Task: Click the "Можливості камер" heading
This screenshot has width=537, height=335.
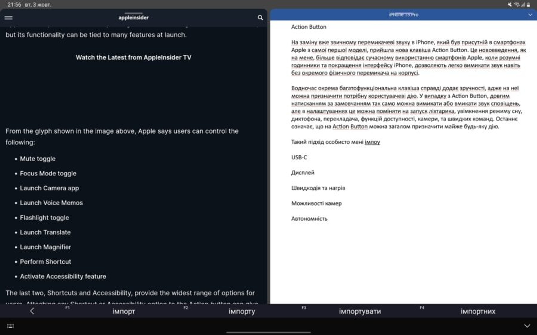Action: coord(316,203)
